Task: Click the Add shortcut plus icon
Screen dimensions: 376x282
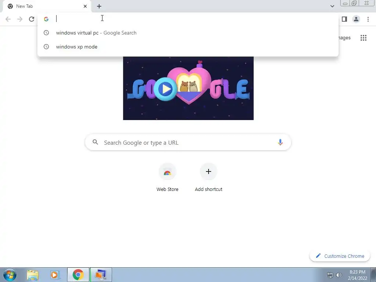Action: point(209,171)
